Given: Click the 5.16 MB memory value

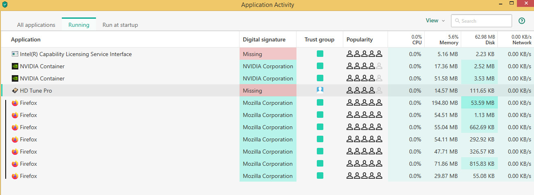Looking at the screenshot, I should click(448, 54).
